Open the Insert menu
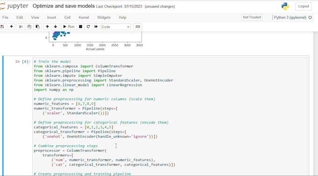 click(x=51, y=17)
